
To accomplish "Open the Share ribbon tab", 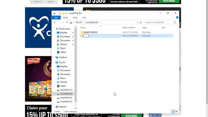I will pos(75,18).
